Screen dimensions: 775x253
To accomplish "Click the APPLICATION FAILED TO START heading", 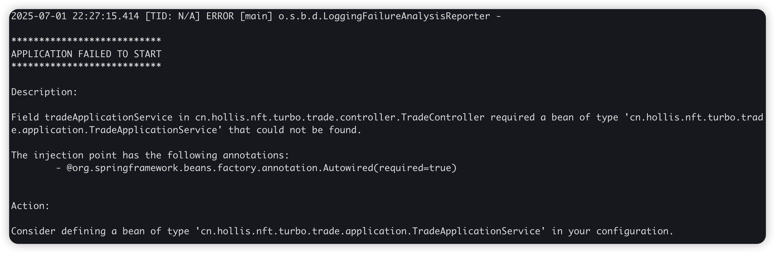I will [x=86, y=54].
